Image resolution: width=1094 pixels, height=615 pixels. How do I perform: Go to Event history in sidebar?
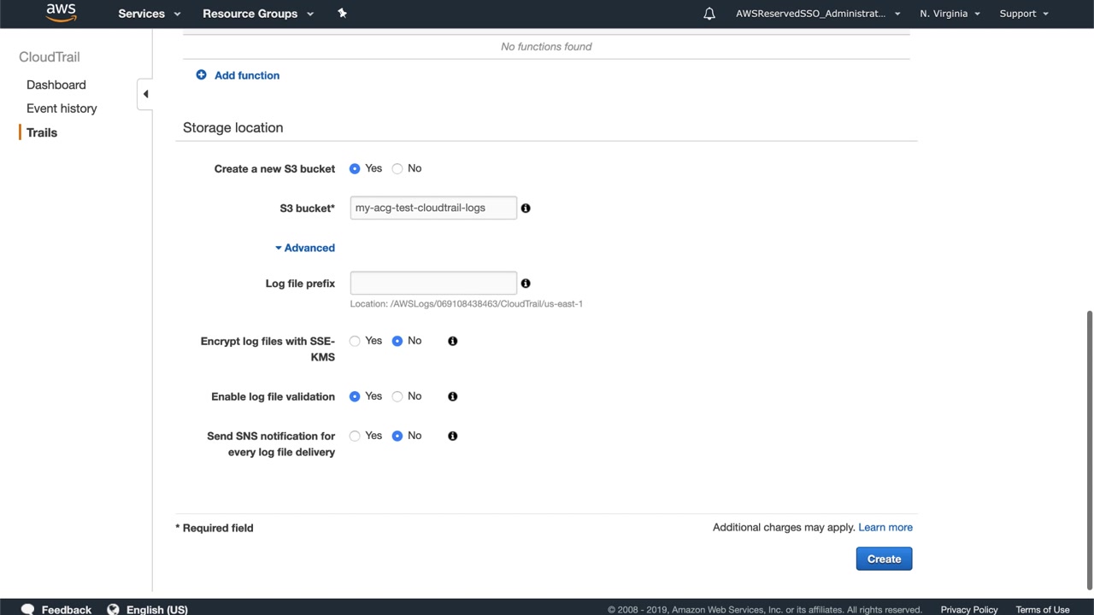[62, 108]
